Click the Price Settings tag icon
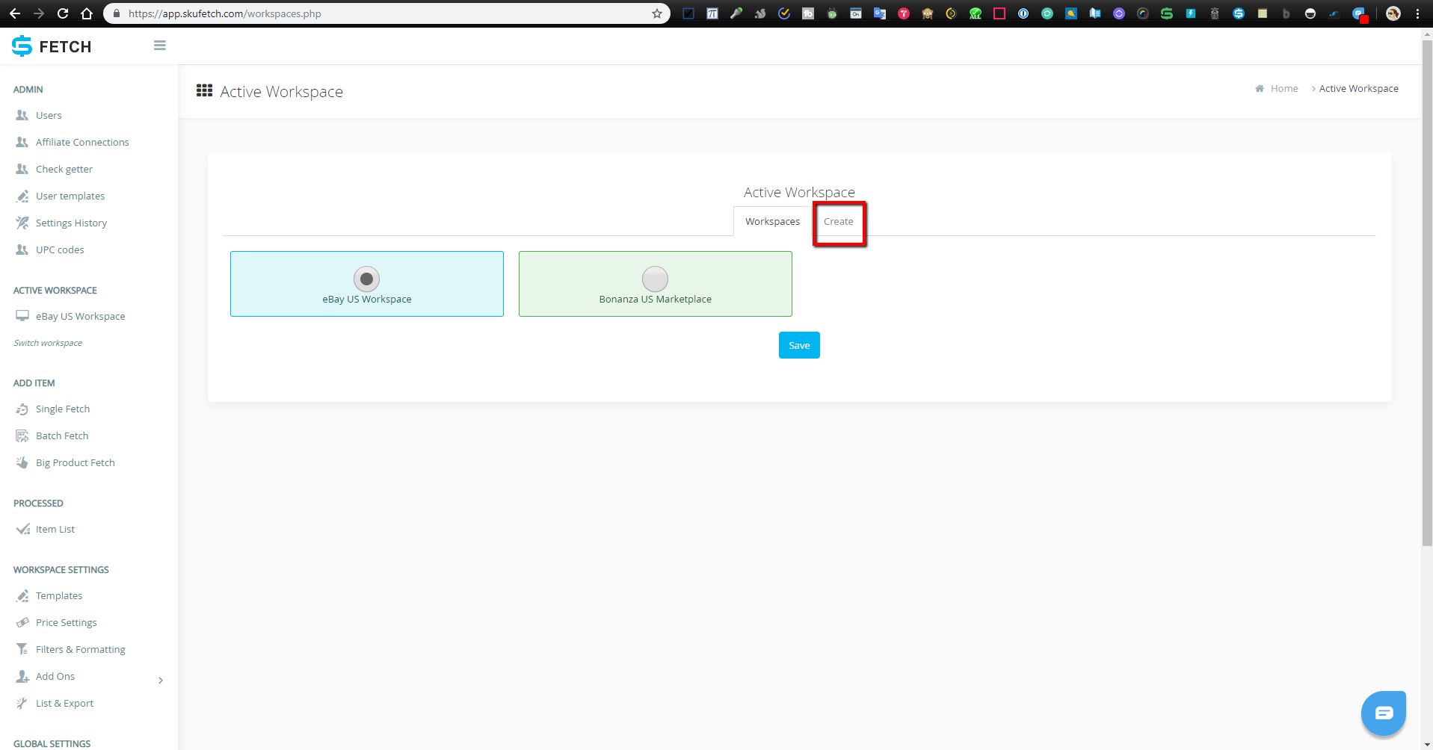Viewport: 1433px width, 750px height. pyautogui.click(x=22, y=622)
